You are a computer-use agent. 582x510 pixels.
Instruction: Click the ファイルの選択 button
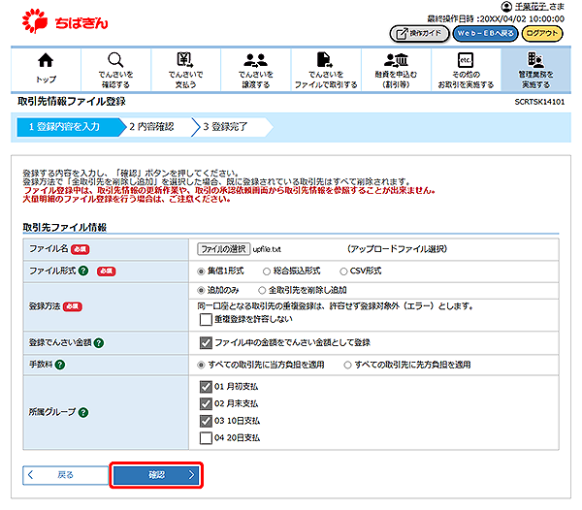(223, 249)
